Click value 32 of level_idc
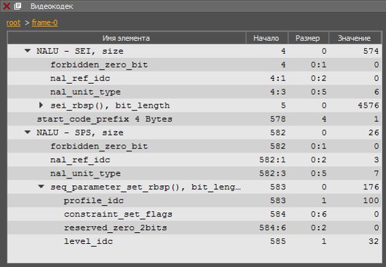 (x=374, y=241)
